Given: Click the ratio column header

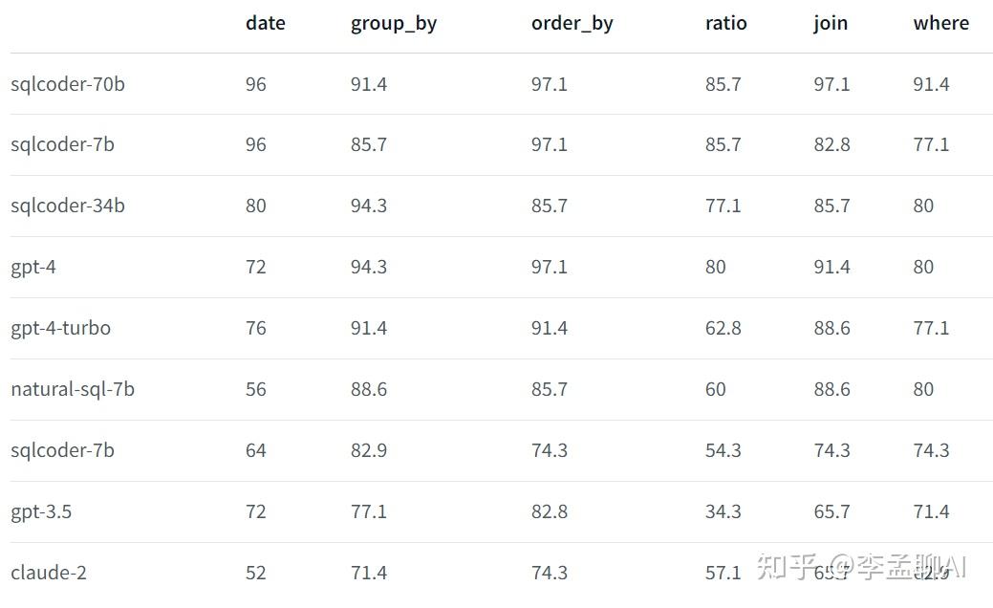Looking at the screenshot, I should point(725,24).
